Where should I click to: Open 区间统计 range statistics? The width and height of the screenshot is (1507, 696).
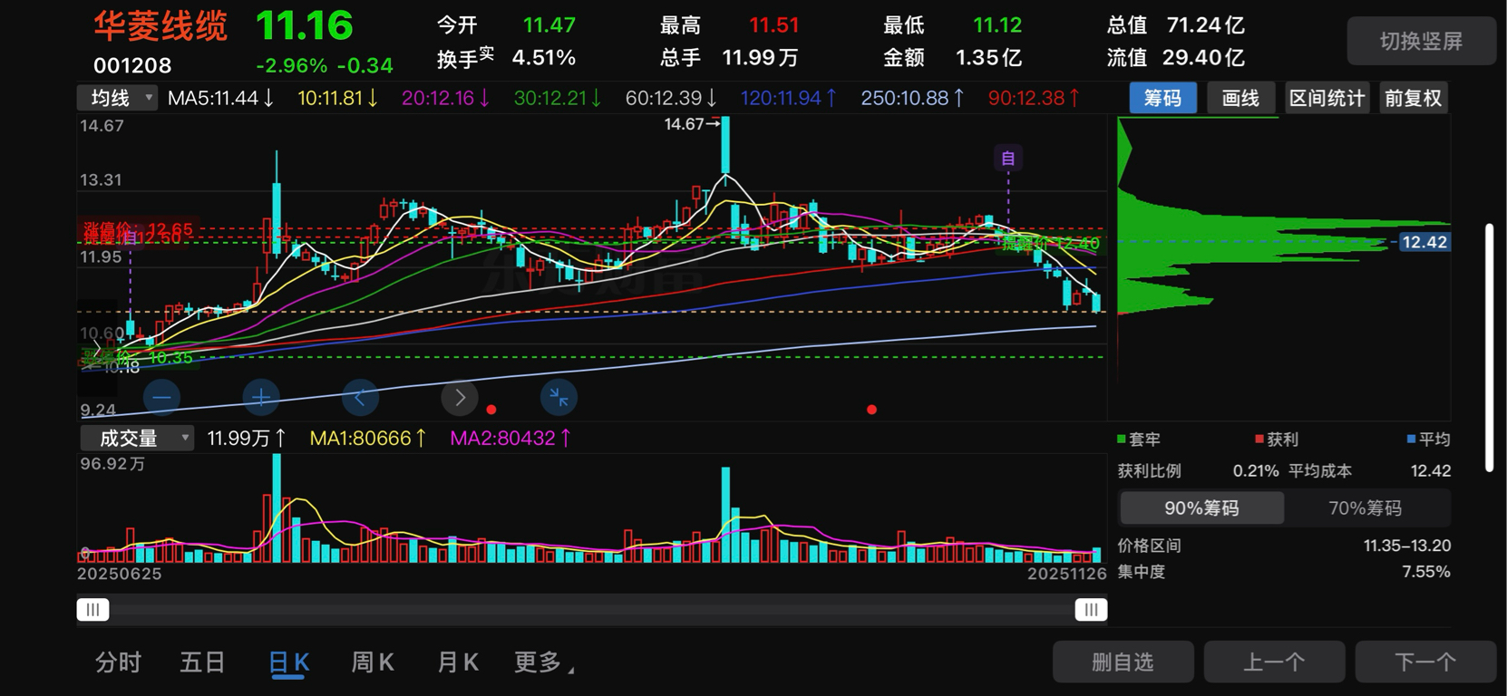coord(1327,98)
